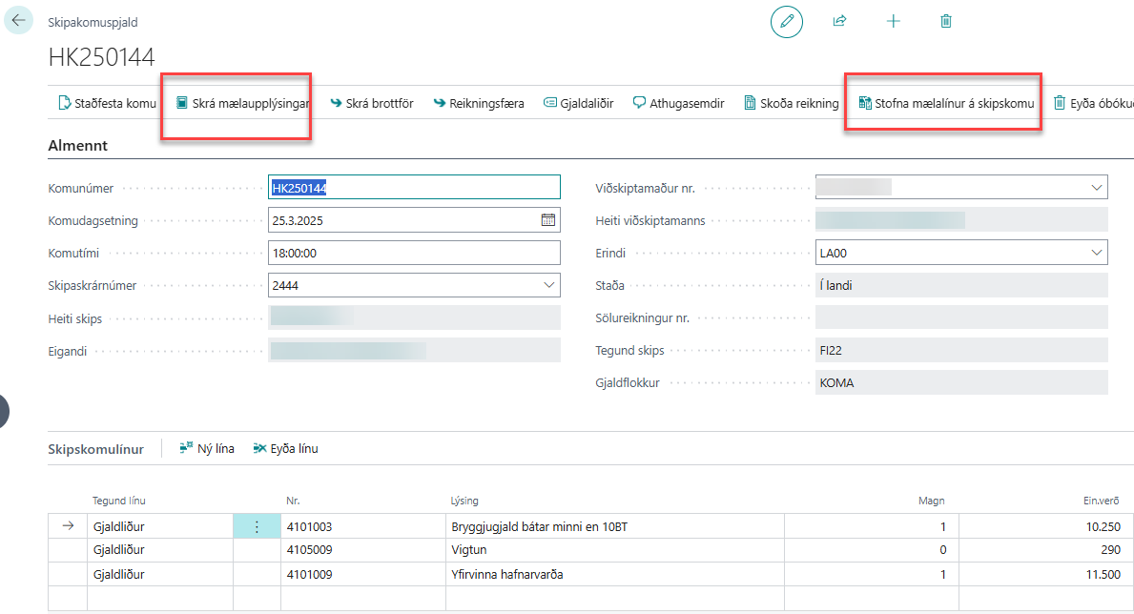Click the pencil edit icon
Image resolution: width=1134 pixels, height=614 pixels.
pos(786,21)
